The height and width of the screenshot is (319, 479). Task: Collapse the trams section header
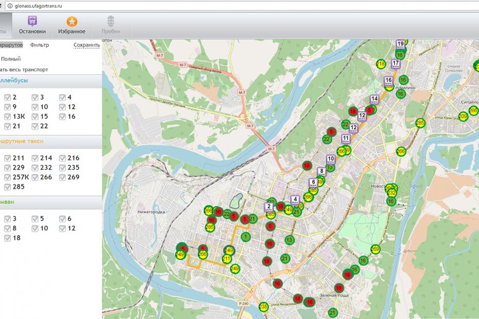tap(51, 203)
